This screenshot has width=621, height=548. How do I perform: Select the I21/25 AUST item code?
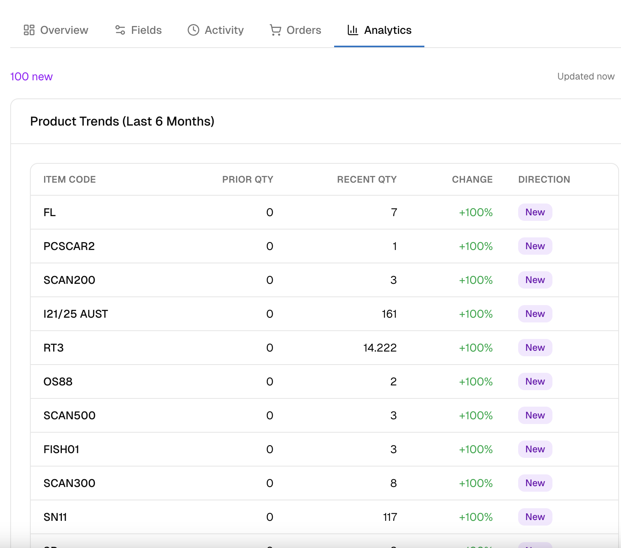tap(76, 314)
